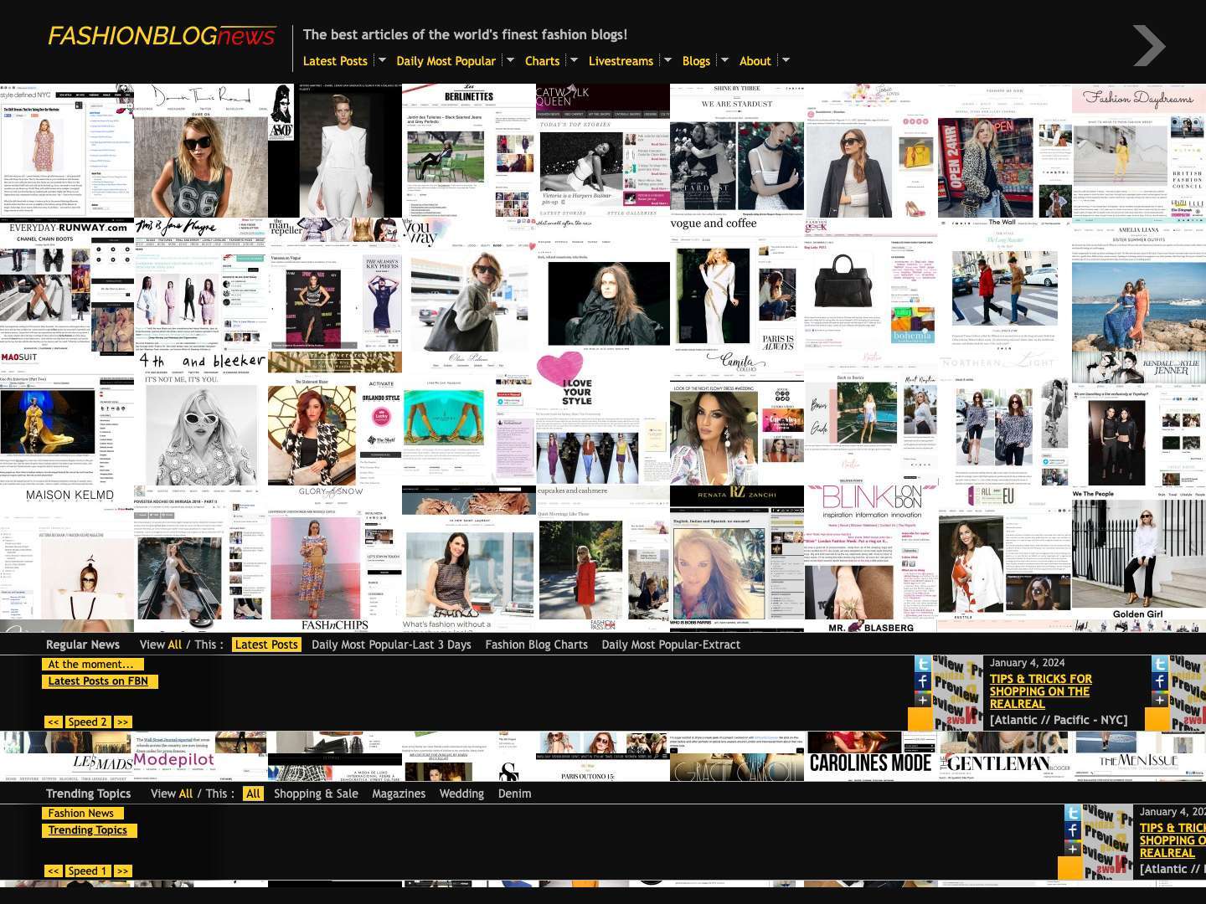Screen dimensions: 1206x904
Task: Click the orange feed icon below the share icons
Action: pos(922,718)
